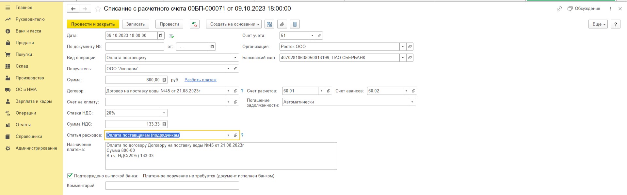Open the Счет расчетов 60.01 account card
The height and width of the screenshot is (195, 627).
[x=329, y=91]
